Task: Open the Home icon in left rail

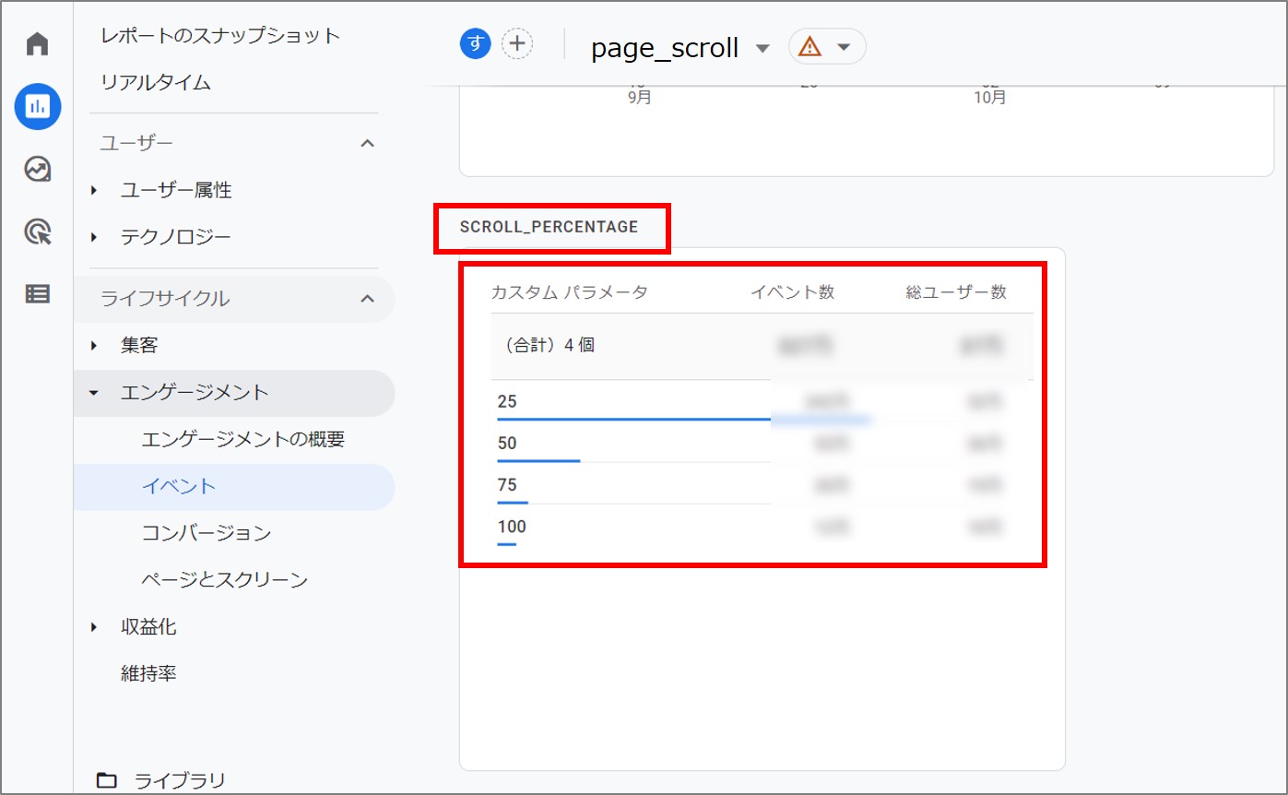Action: (38, 44)
